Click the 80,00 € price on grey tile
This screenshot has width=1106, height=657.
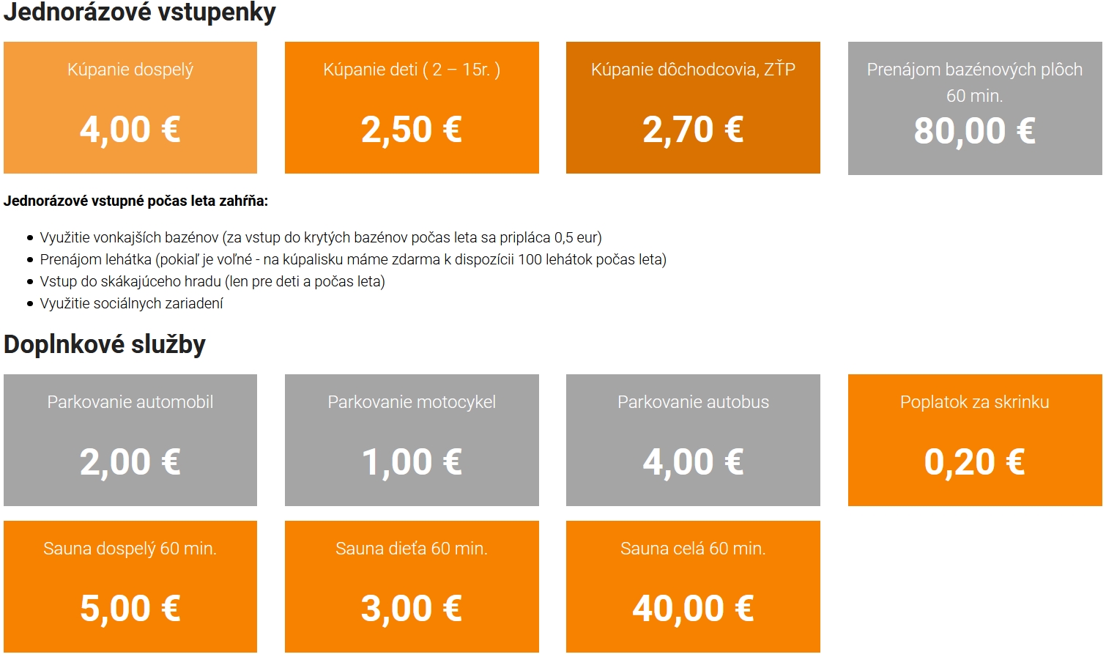tap(975, 131)
